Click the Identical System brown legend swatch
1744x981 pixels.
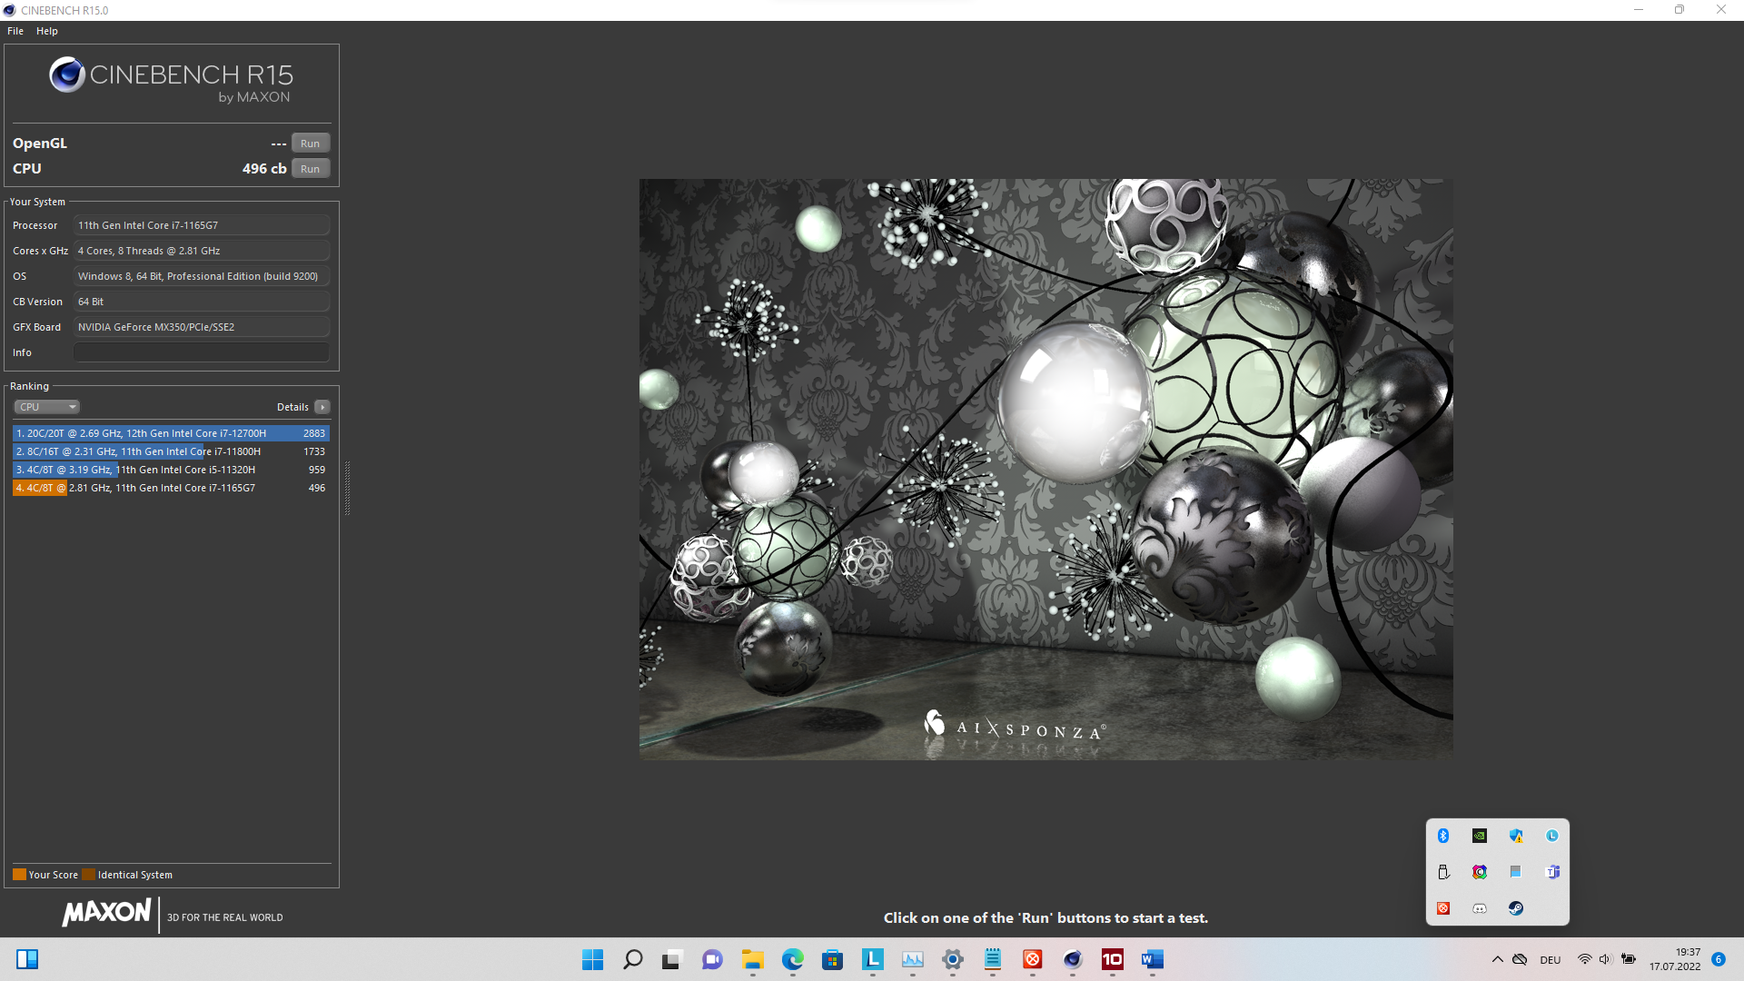(88, 875)
